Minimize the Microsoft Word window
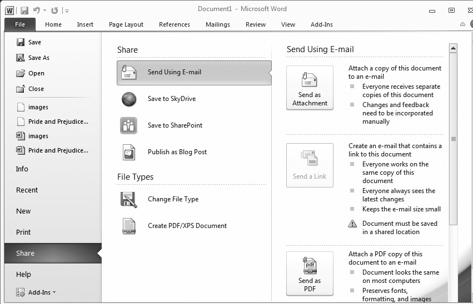 [x=432, y=11]
